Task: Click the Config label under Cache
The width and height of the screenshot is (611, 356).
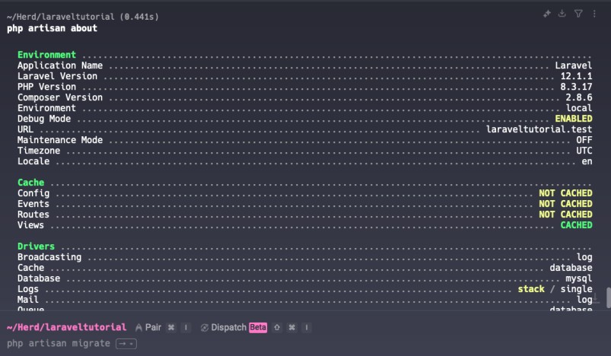Action: (x=33, y=193)
